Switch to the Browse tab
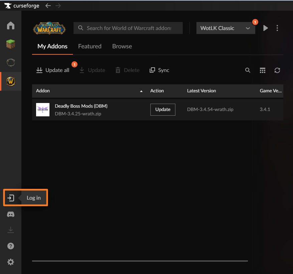The height and width of the screenshot is (274, 293). [122, 46]
